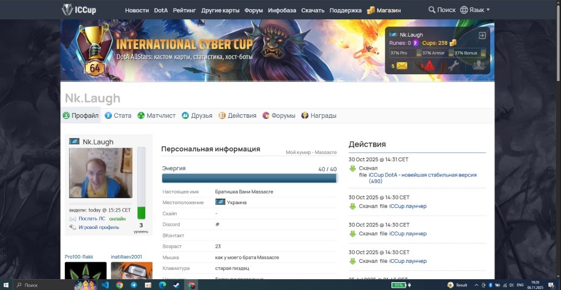This screenshot has width=561, height=290.
Task: Click the flag icon beside Nk.Laugh card name
Action: click(74, 141)
